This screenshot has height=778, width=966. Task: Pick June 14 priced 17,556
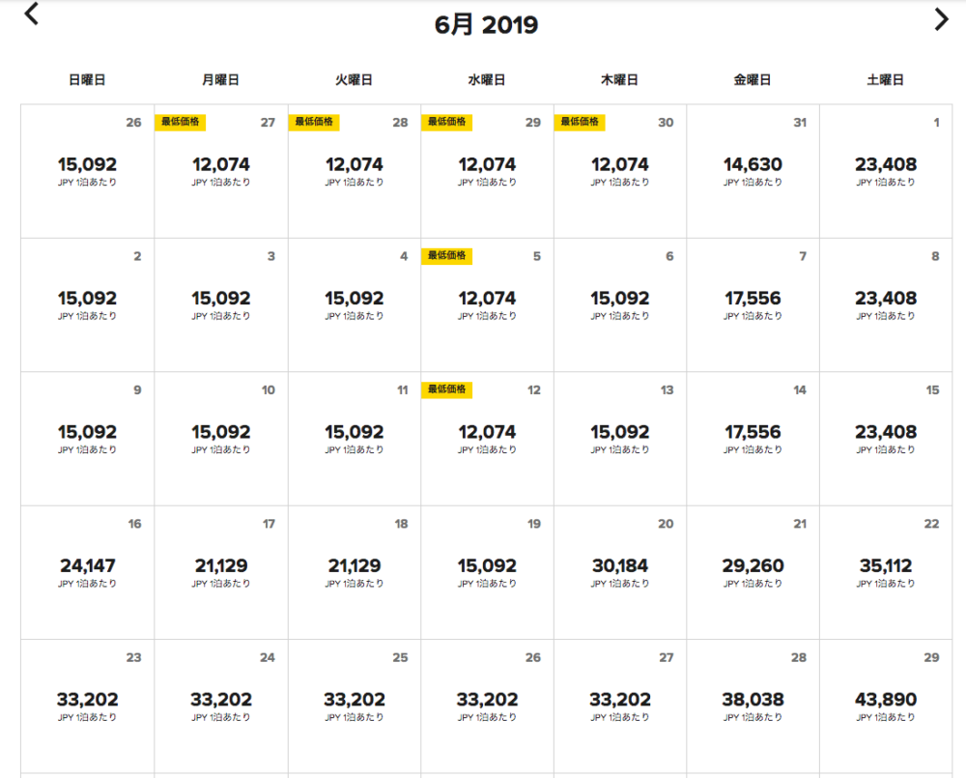click(753, 439)
